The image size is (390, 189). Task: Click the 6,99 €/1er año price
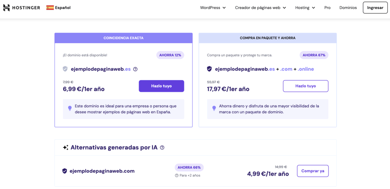pos(83,89)
